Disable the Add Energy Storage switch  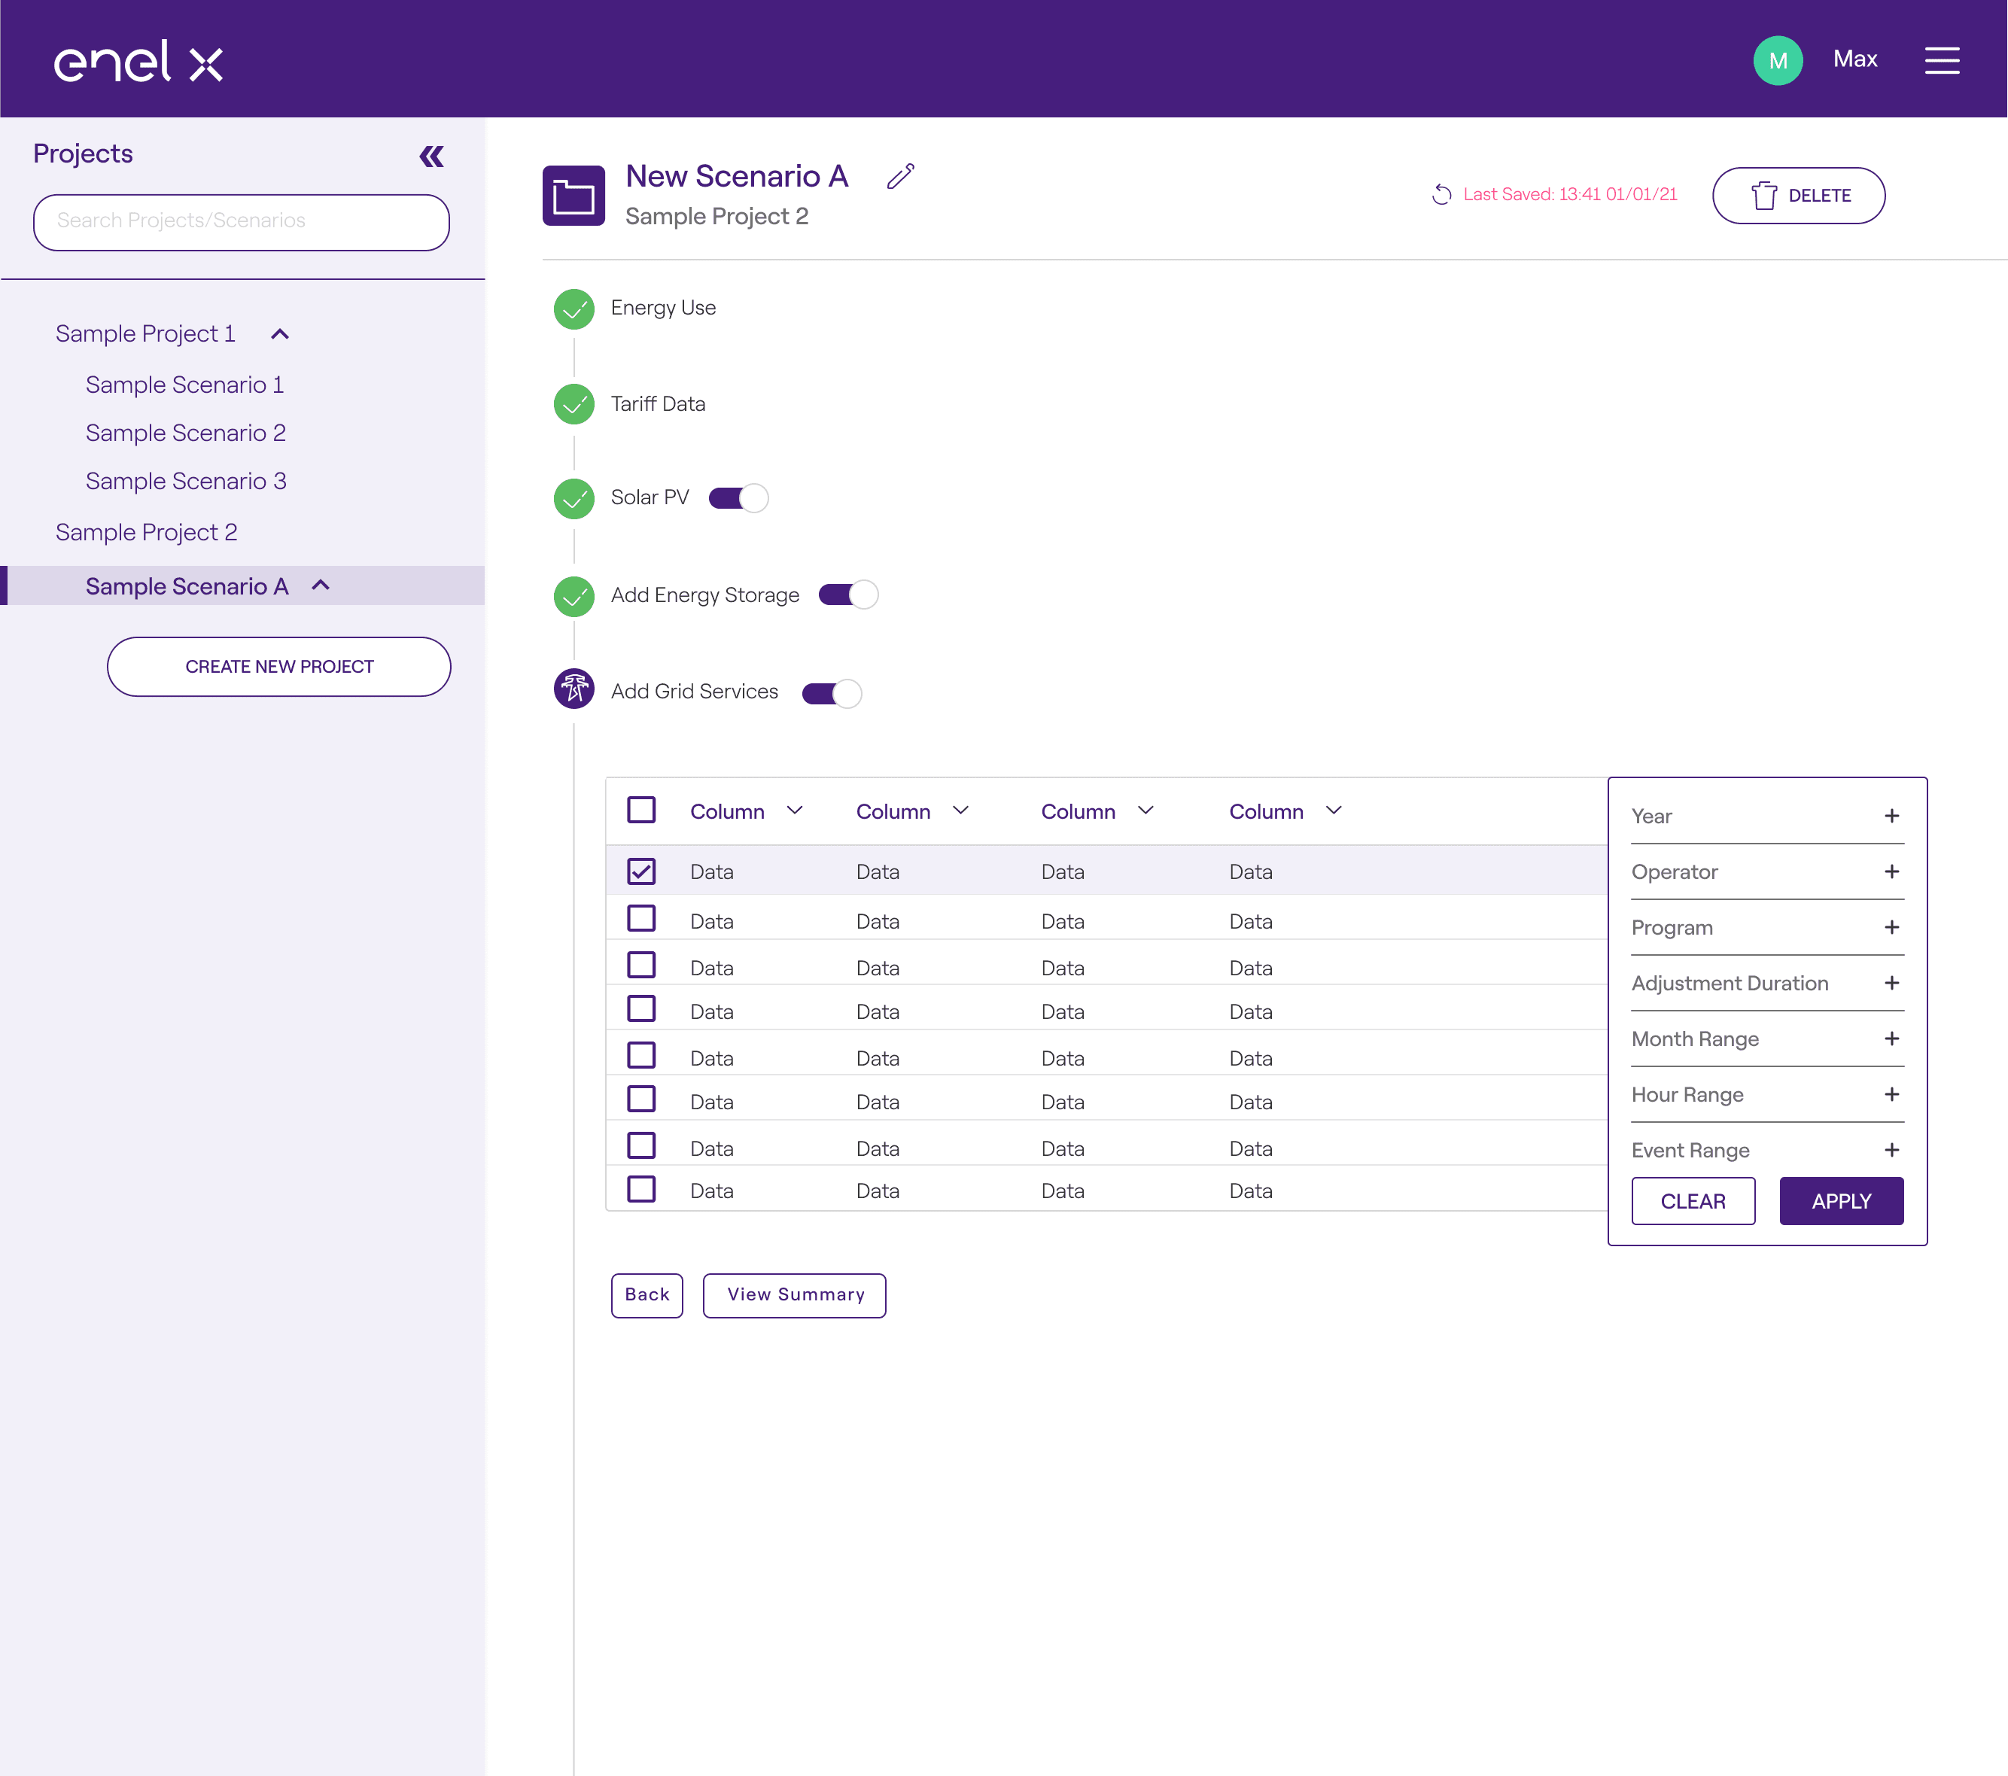(849, 595)
